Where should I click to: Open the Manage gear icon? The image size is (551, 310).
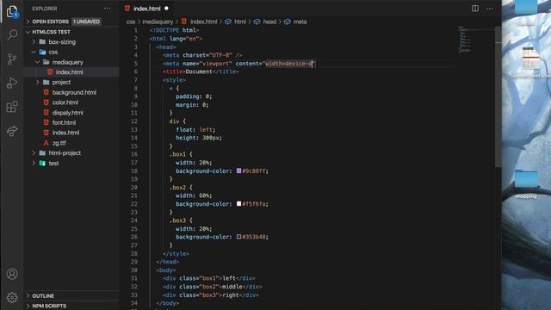point(12,297)
